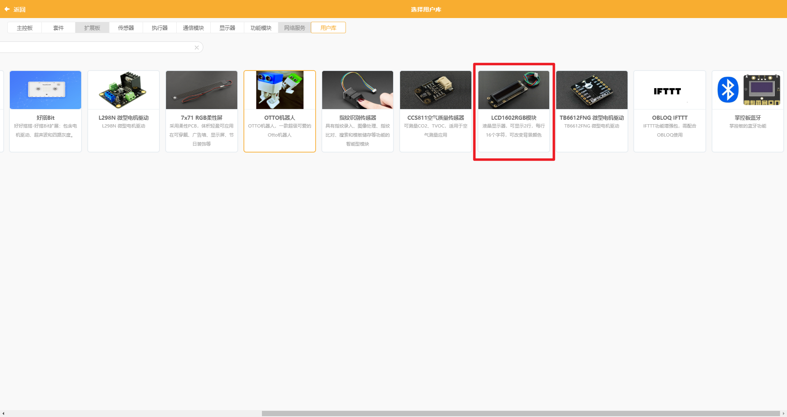Image resolution: width=787 pixels, height=417 pixels.
Task: Choose the L298N motor driver image
Action: [x=123, y=90]
